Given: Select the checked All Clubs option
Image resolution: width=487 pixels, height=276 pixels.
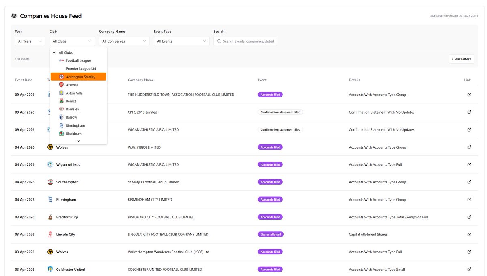Looking at the screenshot, I should (x=78, y=52).
